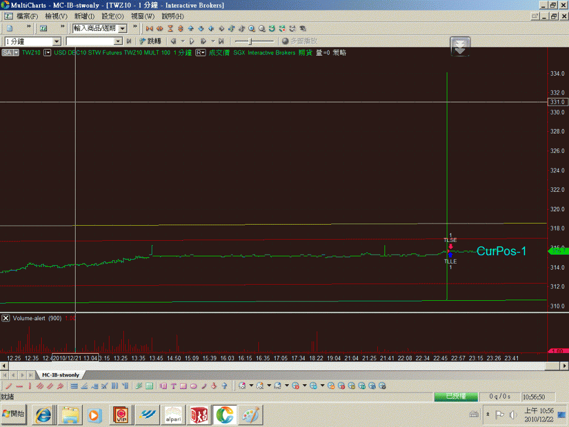Open dropdown arrow next to TICK icon
Screen dimensions: 569x427
pos(251,386)
